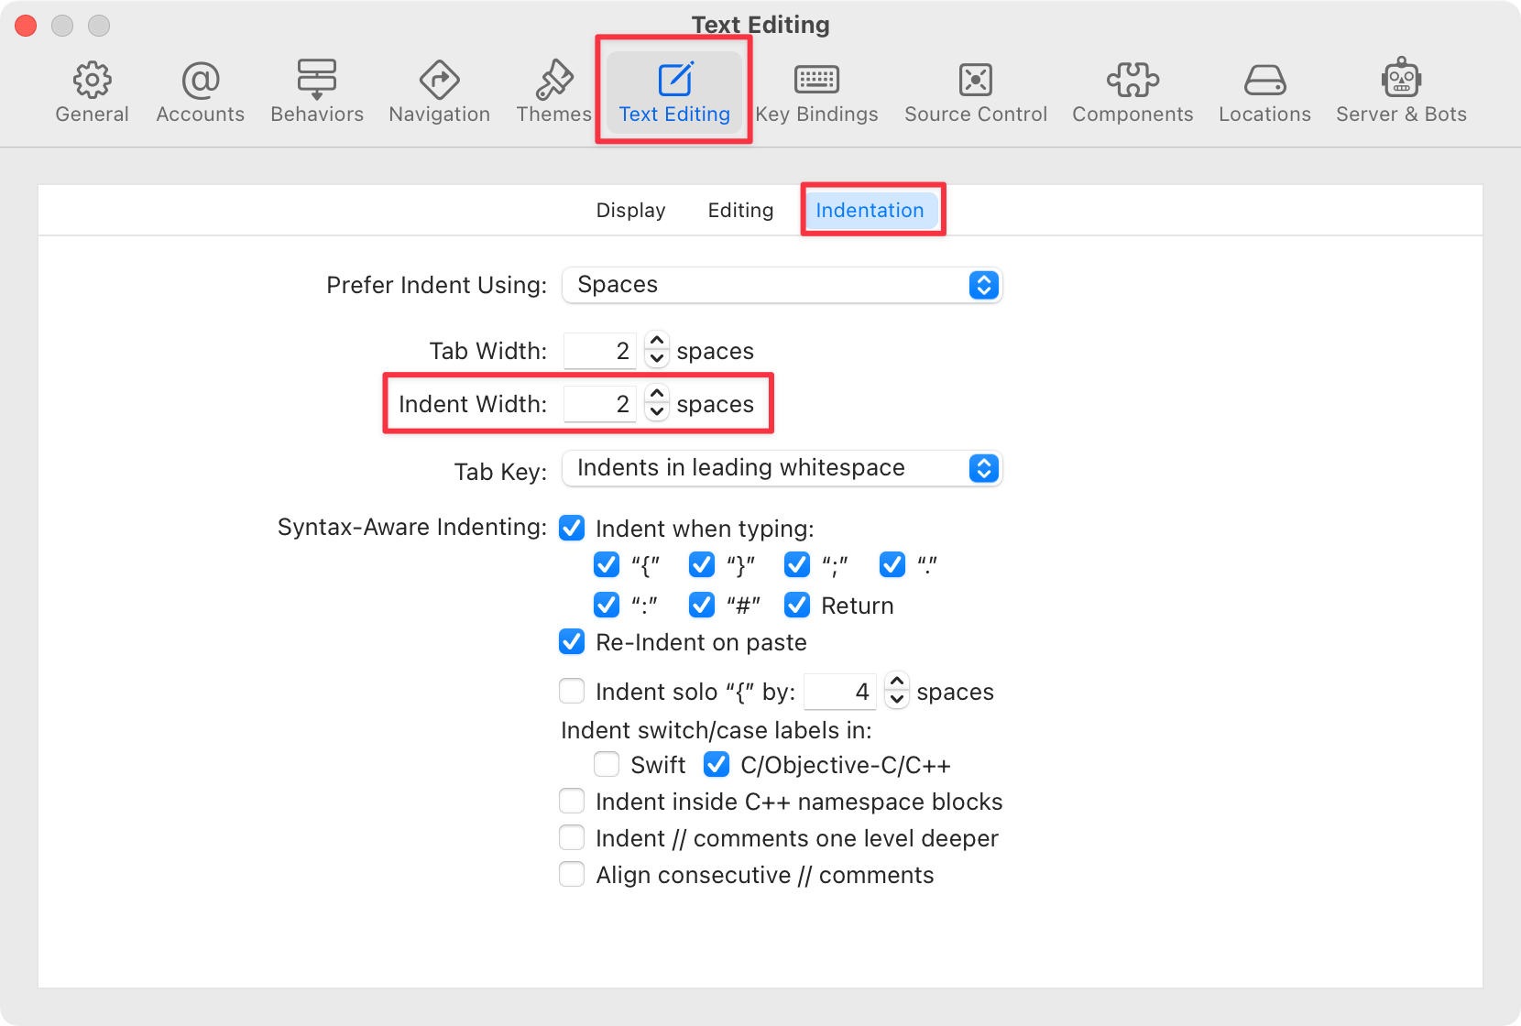Open the Locations preferences pane
This screenshot has width=1521, height=1026.
1264,93
